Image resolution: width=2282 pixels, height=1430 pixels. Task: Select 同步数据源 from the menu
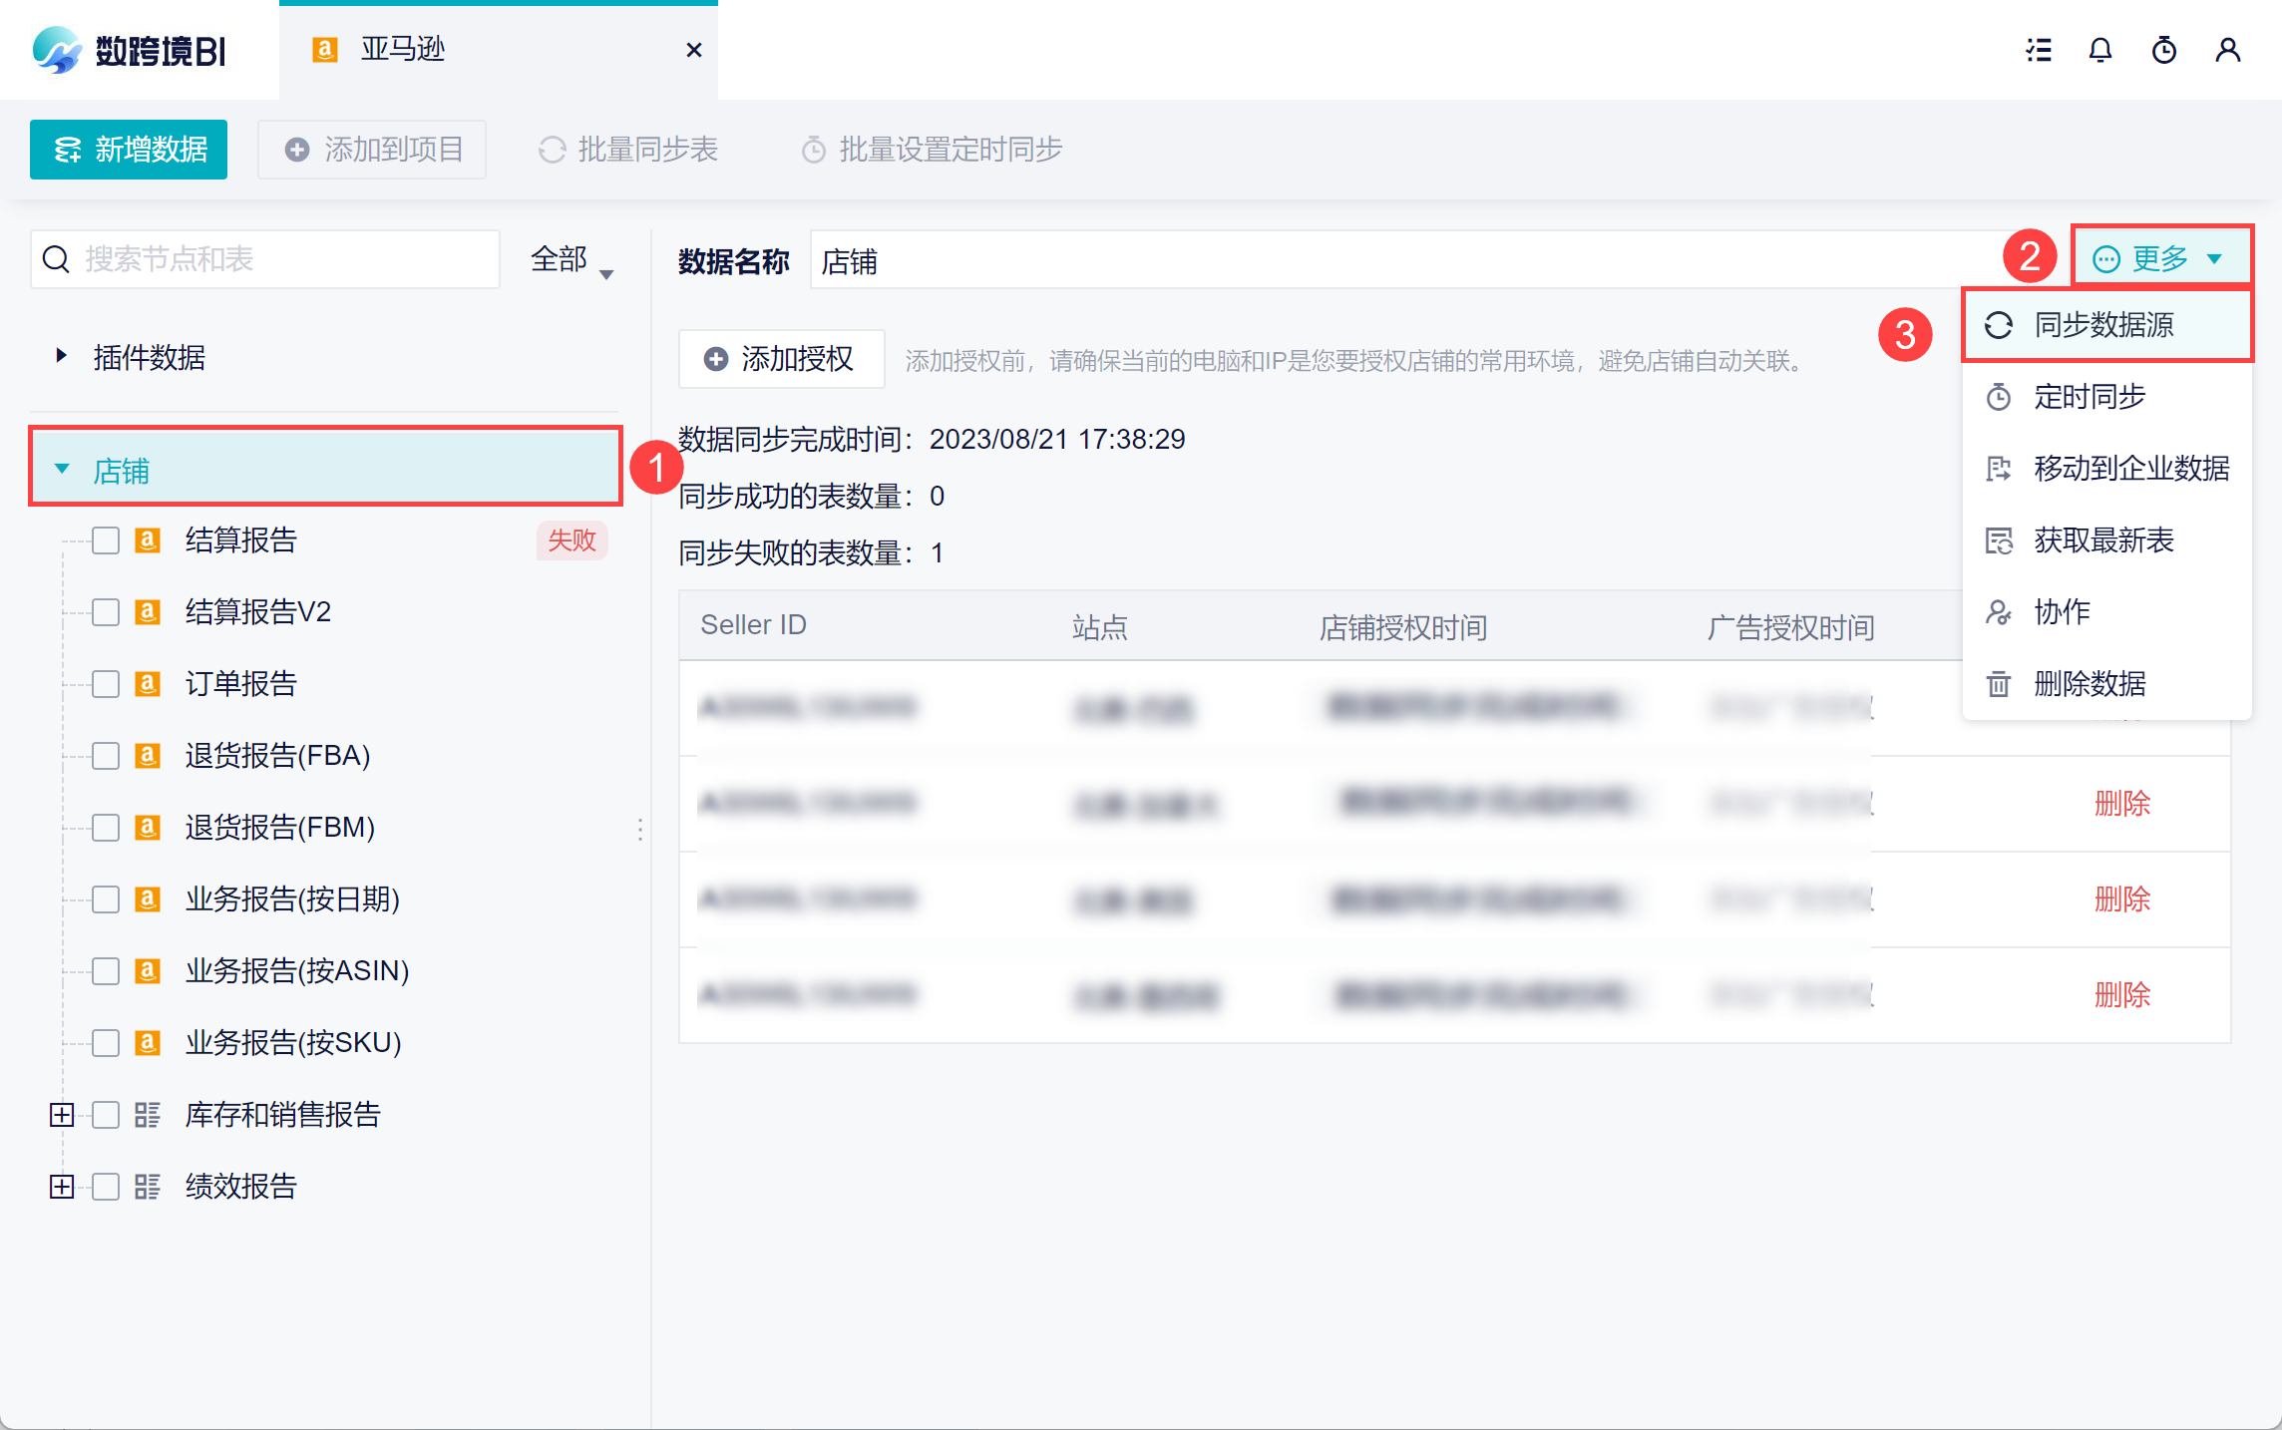pyautogui.click(x=2104, y=325)
